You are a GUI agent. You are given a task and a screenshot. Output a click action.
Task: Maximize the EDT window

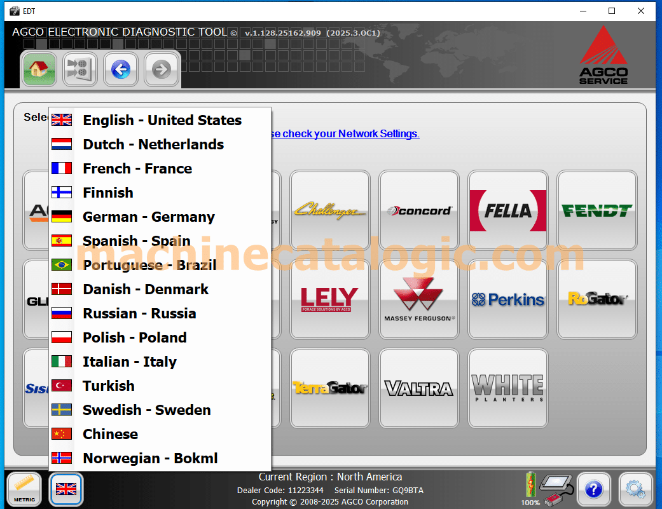[611, 11]
